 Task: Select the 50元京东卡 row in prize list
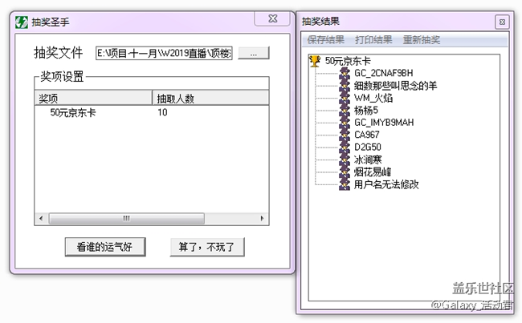152,113
